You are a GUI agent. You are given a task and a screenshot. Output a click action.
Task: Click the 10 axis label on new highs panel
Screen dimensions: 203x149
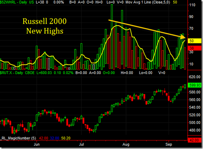coord(191,64)
